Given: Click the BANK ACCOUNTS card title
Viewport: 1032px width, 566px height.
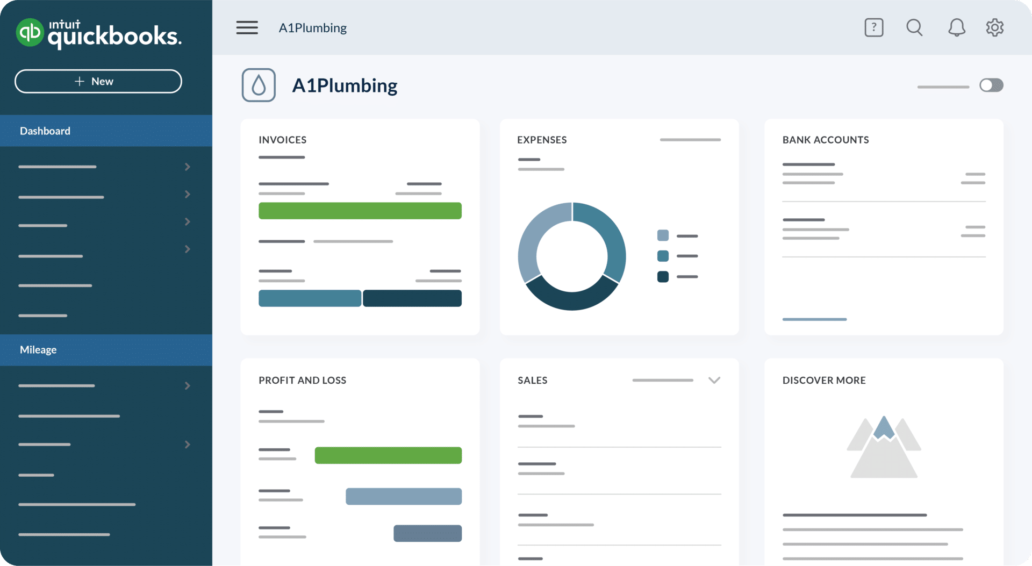Looking at the screenshot, I should click(826, 140).
